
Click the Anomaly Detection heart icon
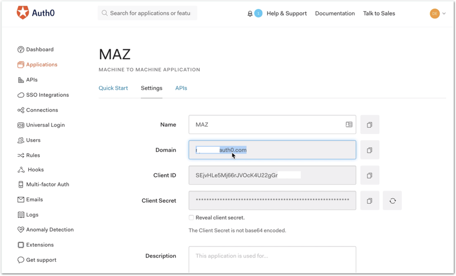[x=21, y=230]
